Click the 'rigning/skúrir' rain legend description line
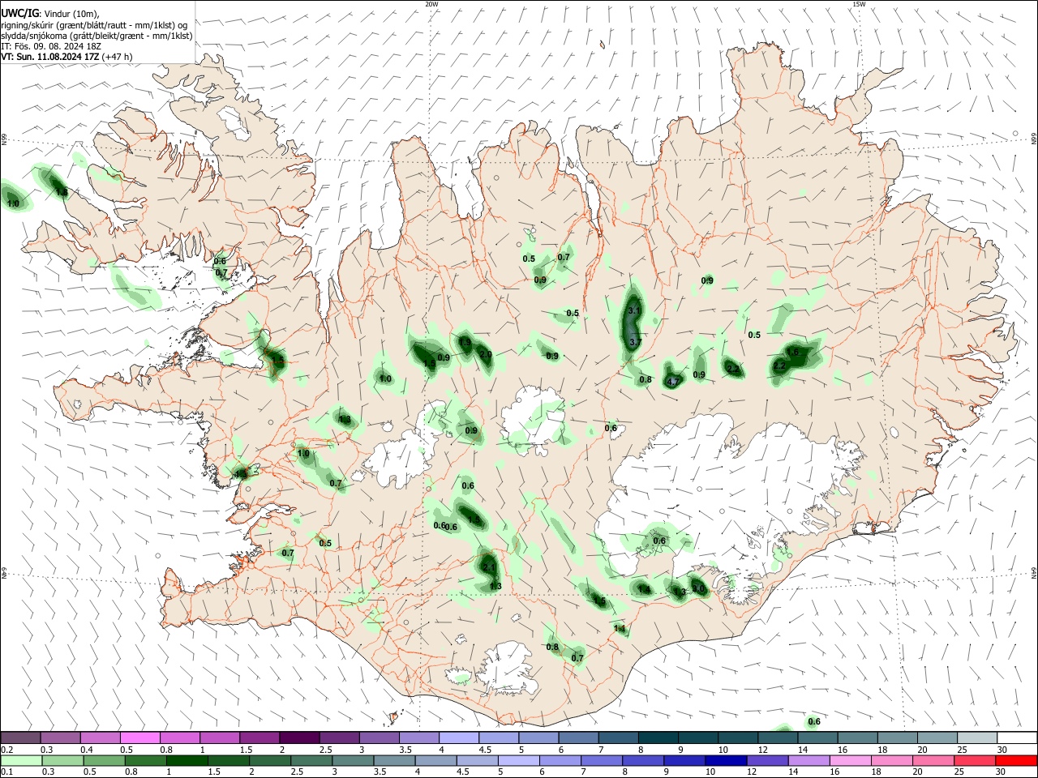 coord(95,25)
